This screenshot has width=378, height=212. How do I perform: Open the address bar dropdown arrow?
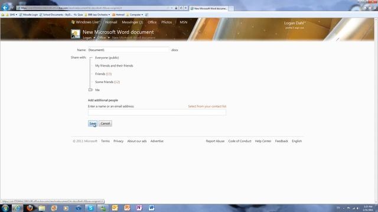[172, 8]
